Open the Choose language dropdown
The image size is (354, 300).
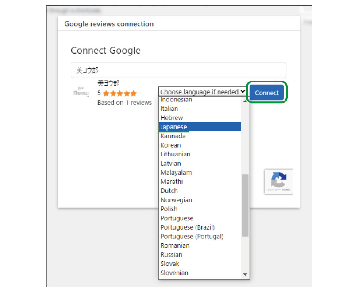203,92
